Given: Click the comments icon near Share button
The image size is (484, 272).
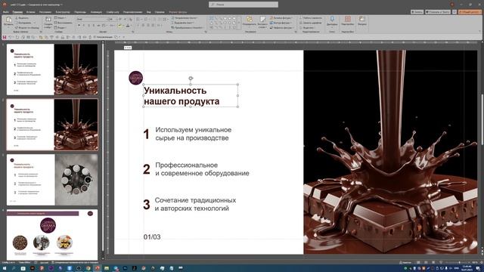Looking at the screenshot, I should [455, 12].
